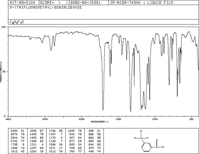Click the HIT-NO=5104 header cell
Viewport: 199px width, 154px height.
(23, 3)
